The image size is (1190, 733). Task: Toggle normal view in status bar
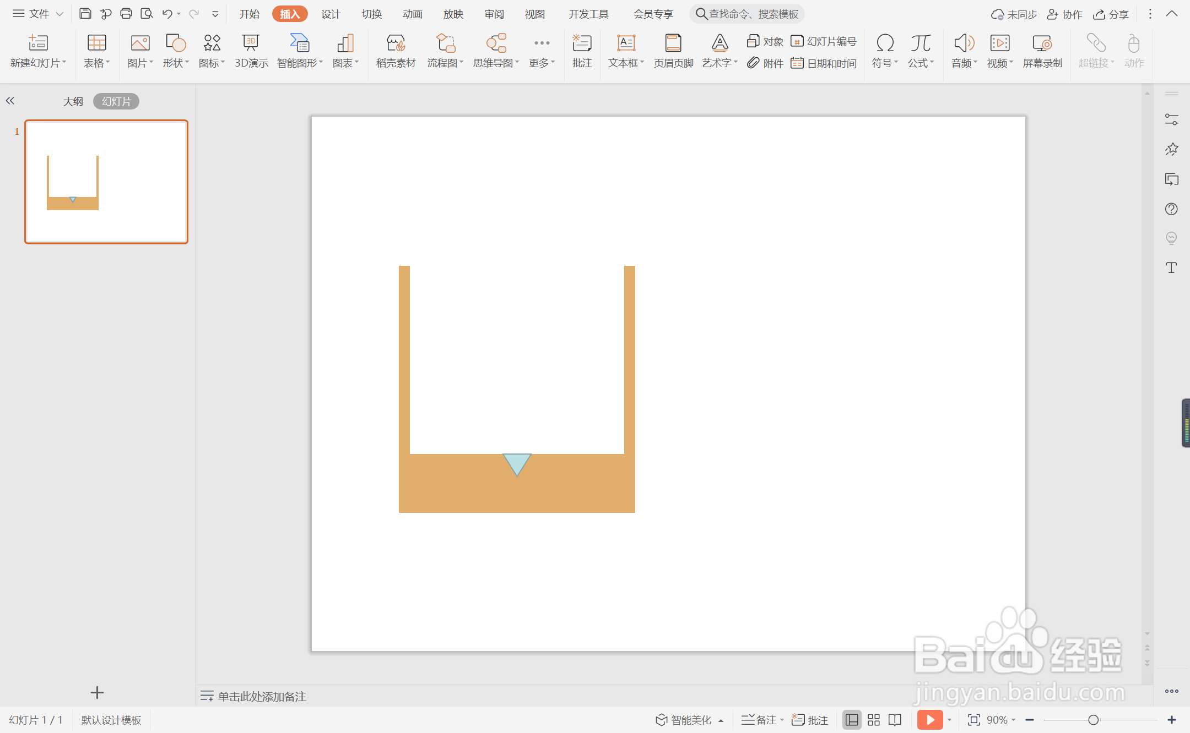[x=852, y=720]
